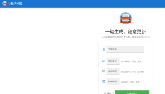Focus the 文章题目 input field
165x94 pixels.
pos(125,49)
